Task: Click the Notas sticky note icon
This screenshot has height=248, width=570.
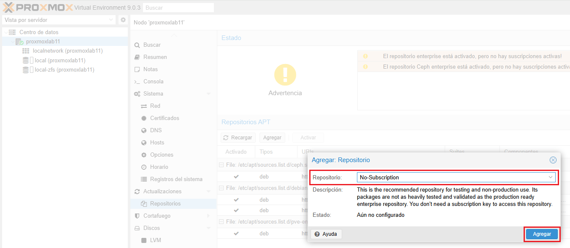Action: tap(137, 69)
